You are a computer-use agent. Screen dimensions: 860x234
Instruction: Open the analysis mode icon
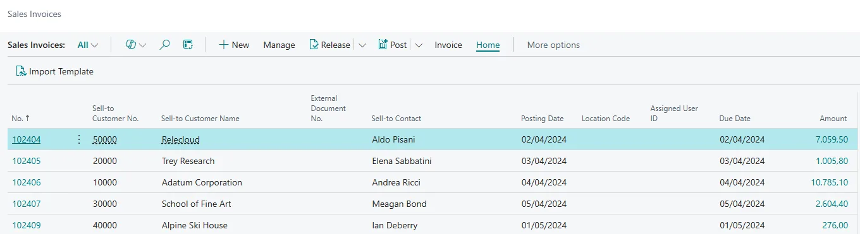click(131, 45)
